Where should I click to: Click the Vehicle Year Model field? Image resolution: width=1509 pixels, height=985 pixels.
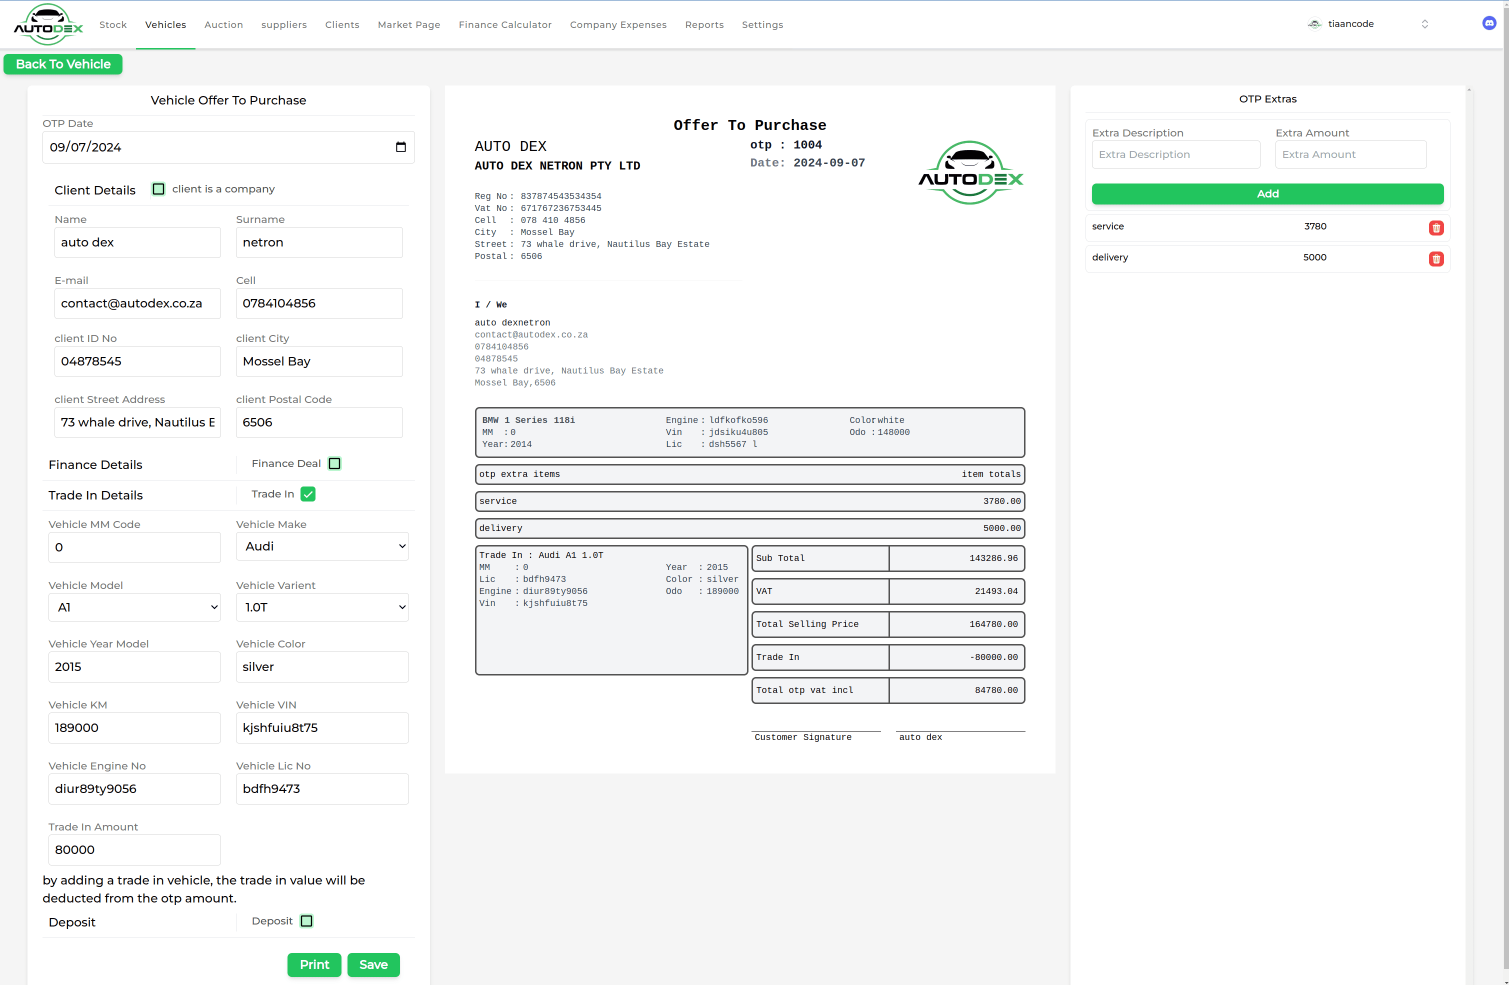tap(134, 667)
